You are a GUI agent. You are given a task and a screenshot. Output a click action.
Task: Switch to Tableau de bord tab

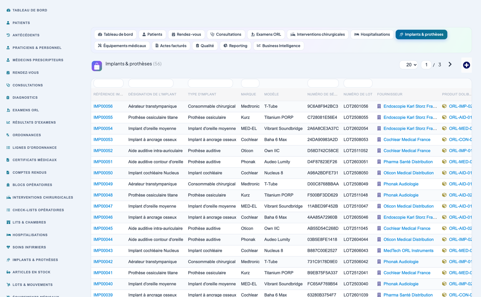tap(115, 35)
